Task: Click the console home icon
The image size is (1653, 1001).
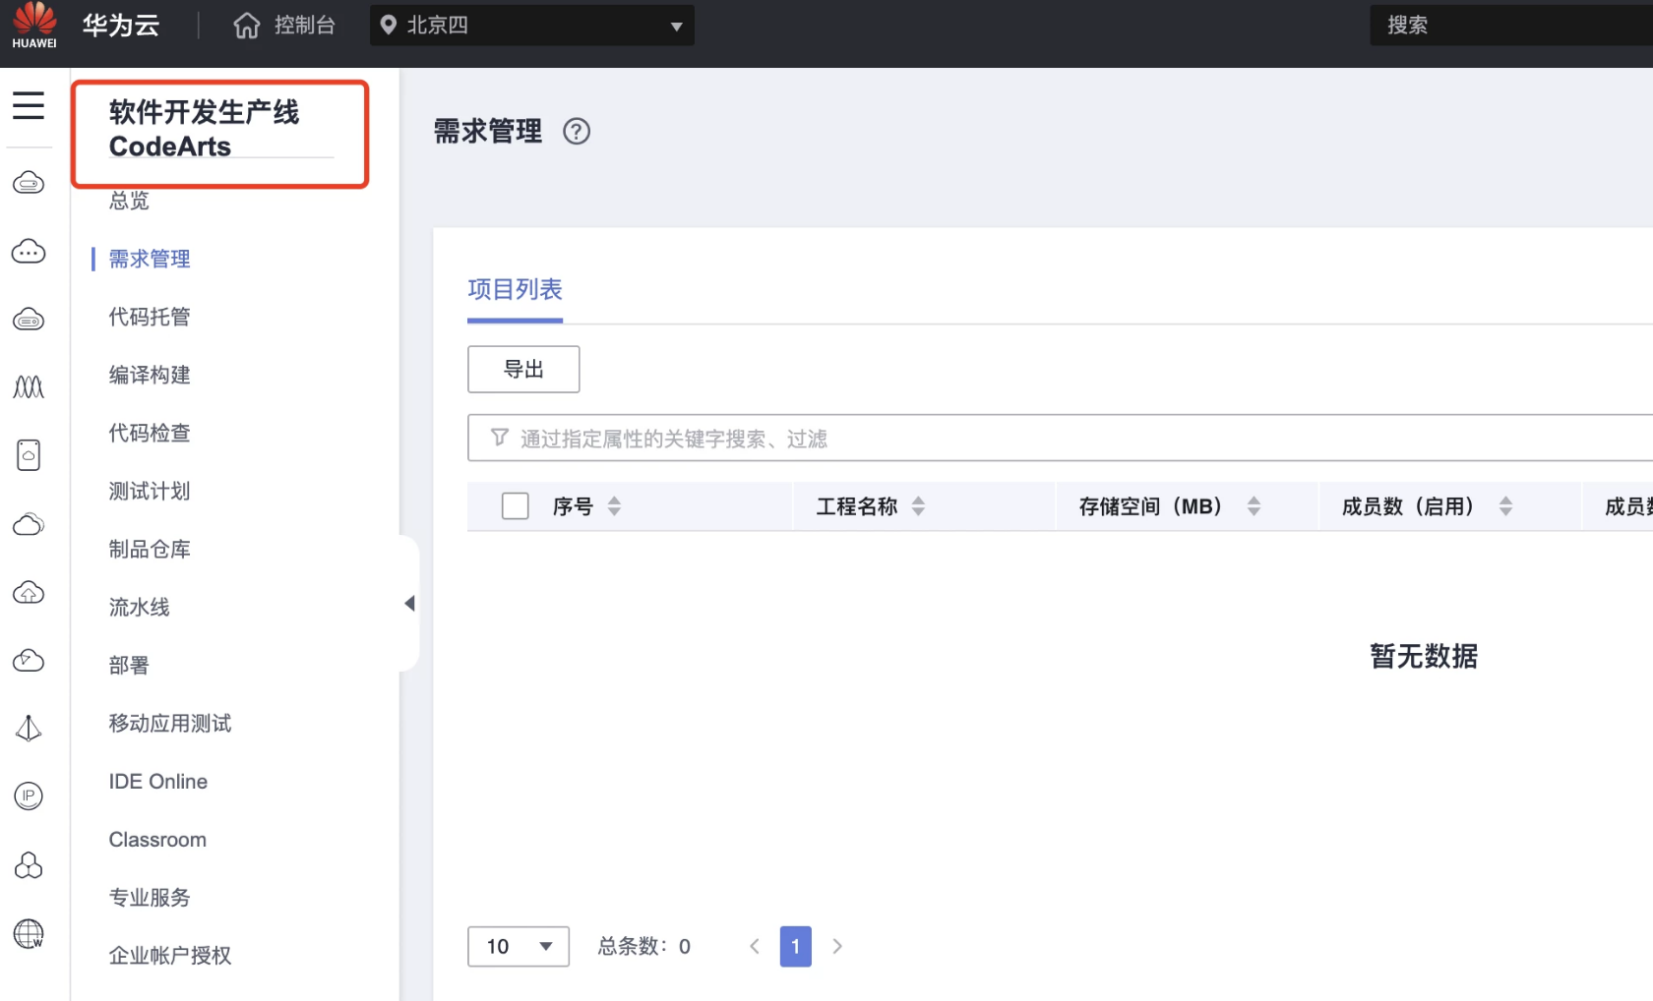Action: tap(247, 26)
